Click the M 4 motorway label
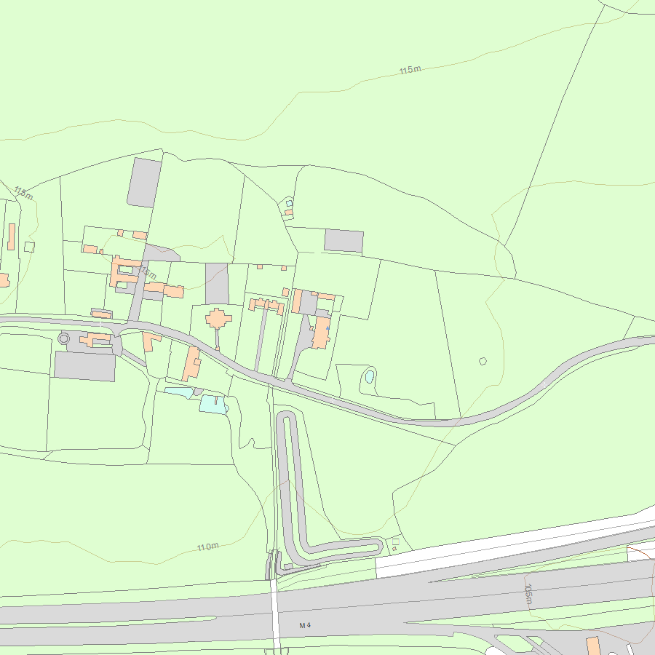655x655 pixels. pos(305,625)
